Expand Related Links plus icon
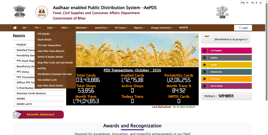This screenshot has height=135, width=268. click(x=204, y=72)
